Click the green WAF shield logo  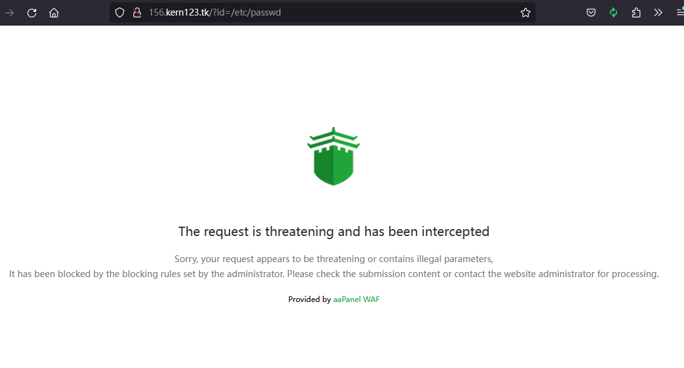pos(334,156)
